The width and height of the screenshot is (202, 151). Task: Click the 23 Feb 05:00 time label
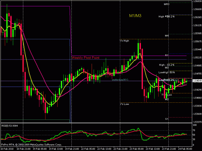click(x=137, y=149)
